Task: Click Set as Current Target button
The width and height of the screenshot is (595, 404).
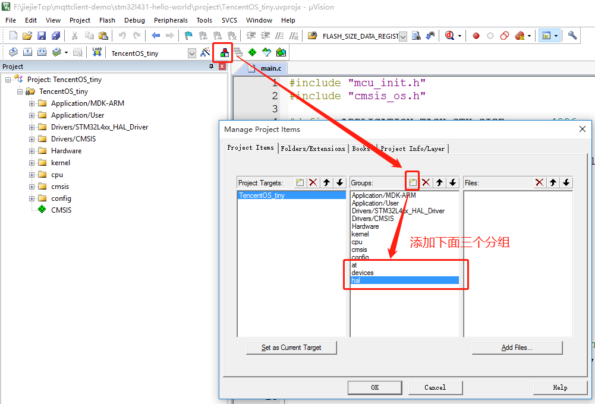Action: click(291, 348)
